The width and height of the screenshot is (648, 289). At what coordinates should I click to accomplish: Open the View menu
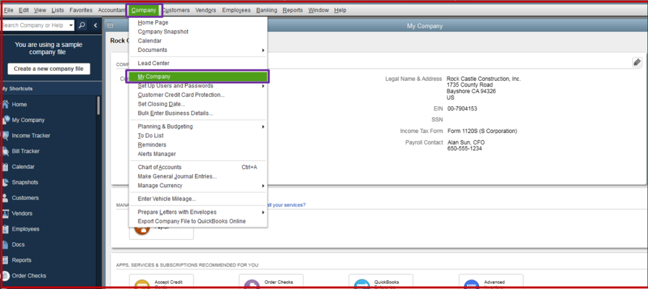click(x=40, y=10)
